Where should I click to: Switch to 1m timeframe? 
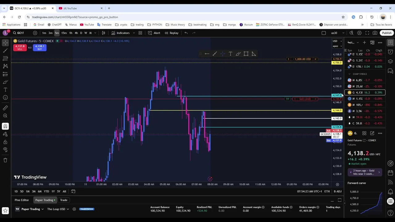click(44, 33)
